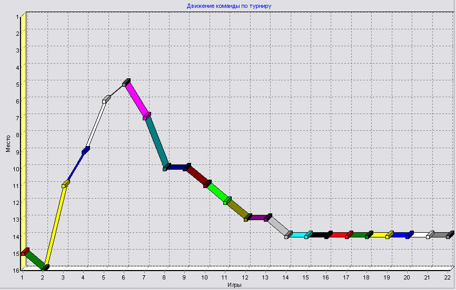Click the X-axis label 'Игры'
This screenshot has width=456, height=290.
234,285
